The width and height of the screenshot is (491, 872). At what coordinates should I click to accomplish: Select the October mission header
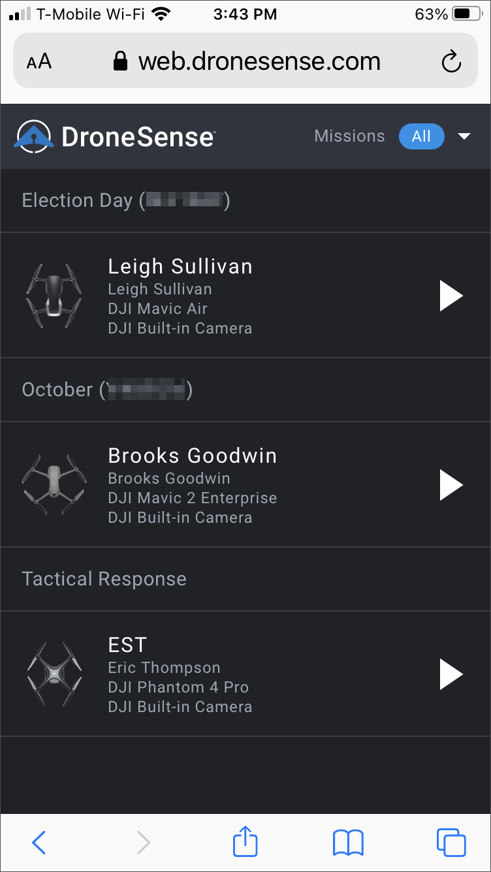(x=246, y=390)
